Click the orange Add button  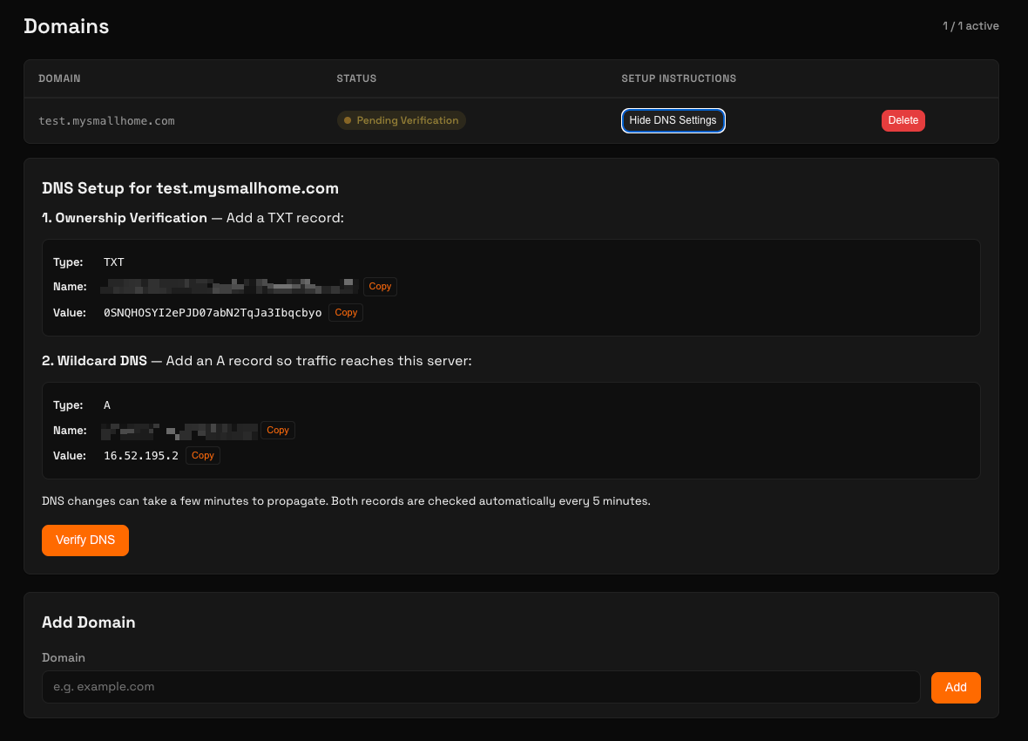click(956, 687)
